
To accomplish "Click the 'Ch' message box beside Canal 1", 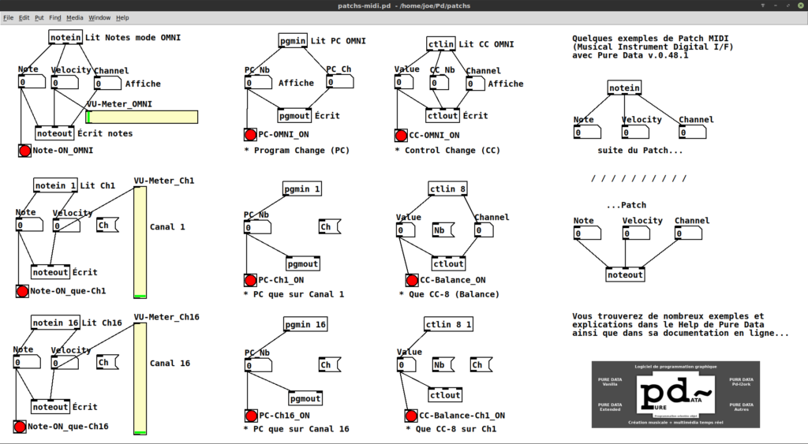I will (107, 225).
